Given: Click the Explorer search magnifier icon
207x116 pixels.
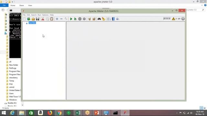Looking at the screenshot, I should coord(203,10).
